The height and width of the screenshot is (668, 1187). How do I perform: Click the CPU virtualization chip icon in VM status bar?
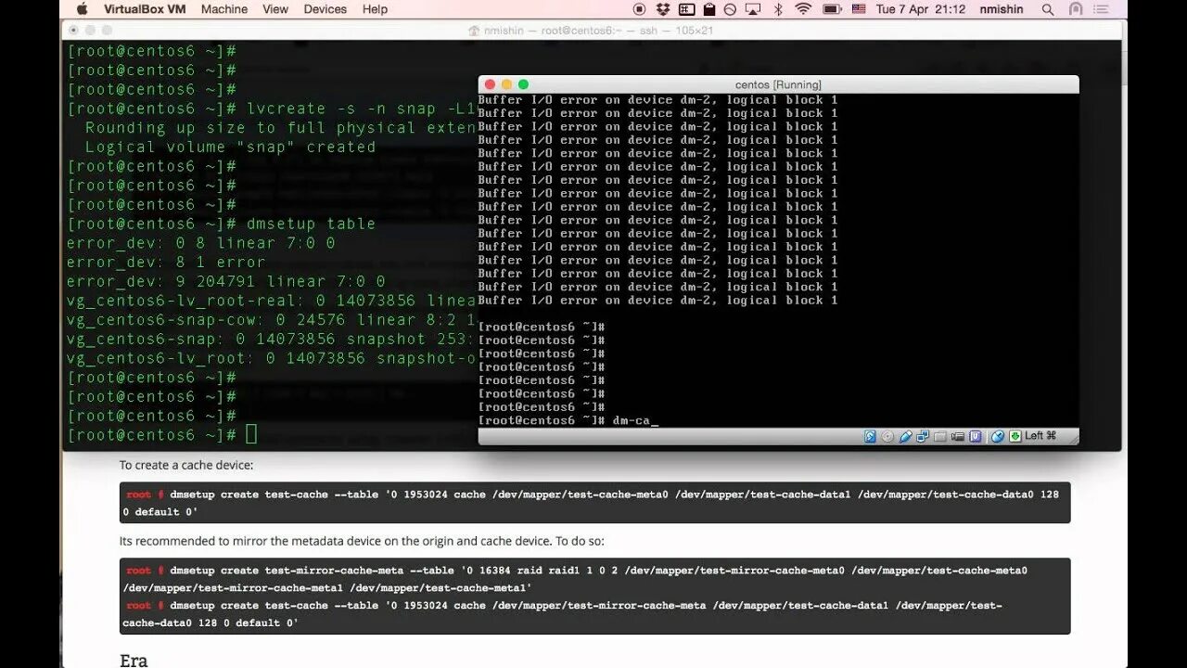click(976, 436)
